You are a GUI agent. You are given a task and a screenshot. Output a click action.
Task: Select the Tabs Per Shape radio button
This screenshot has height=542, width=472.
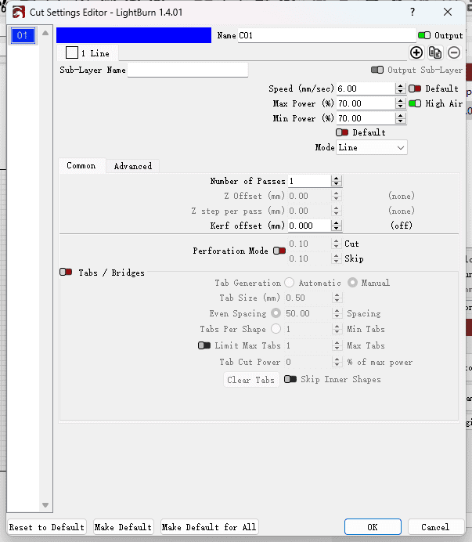pos(276,328)
